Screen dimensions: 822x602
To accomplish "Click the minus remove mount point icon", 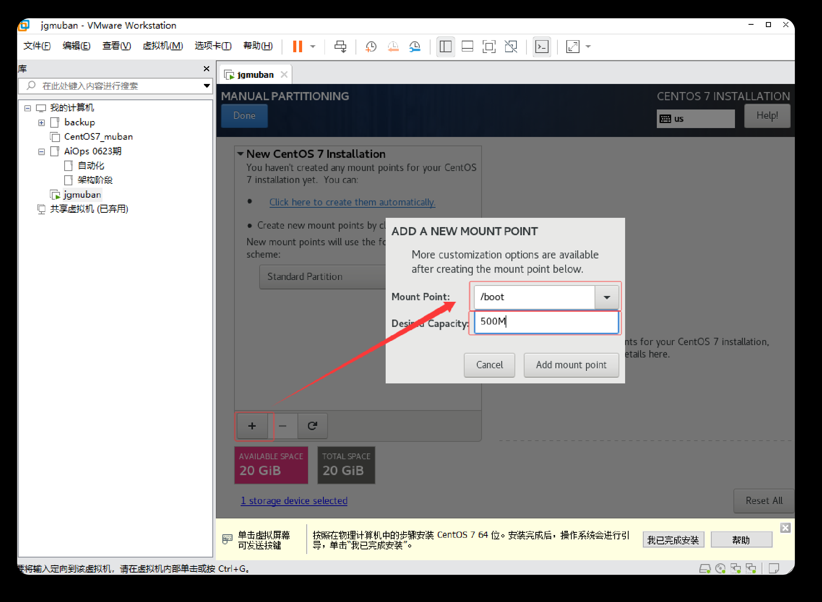I will tap(282, 426).
